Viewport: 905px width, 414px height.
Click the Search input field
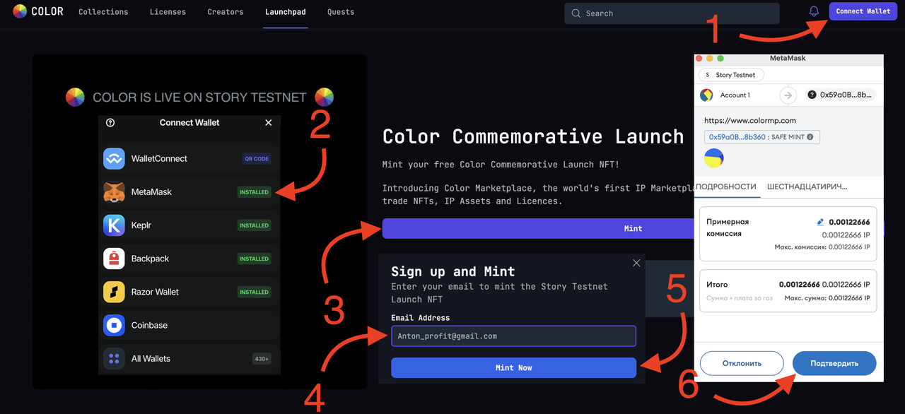(x=672, y=13)
